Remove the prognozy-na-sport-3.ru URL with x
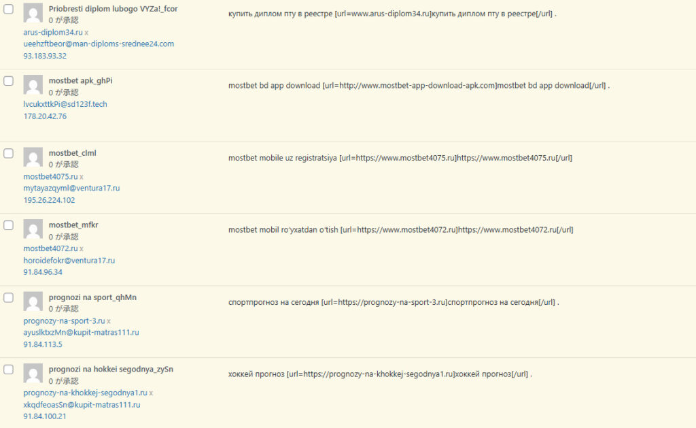696x428 pixels. click(109, 321)
